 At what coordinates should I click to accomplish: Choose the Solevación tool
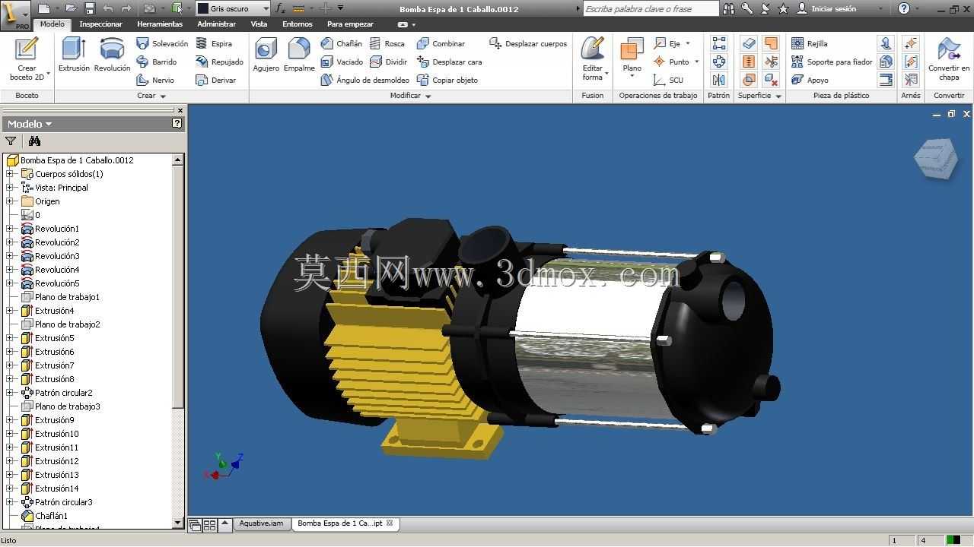pyautogui.click(x=162, y=43)
